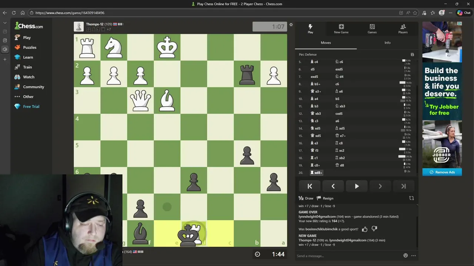Expand the Other menu in sidebar
The height and width of the screenshot is (266, 474).
coord(24,96)
